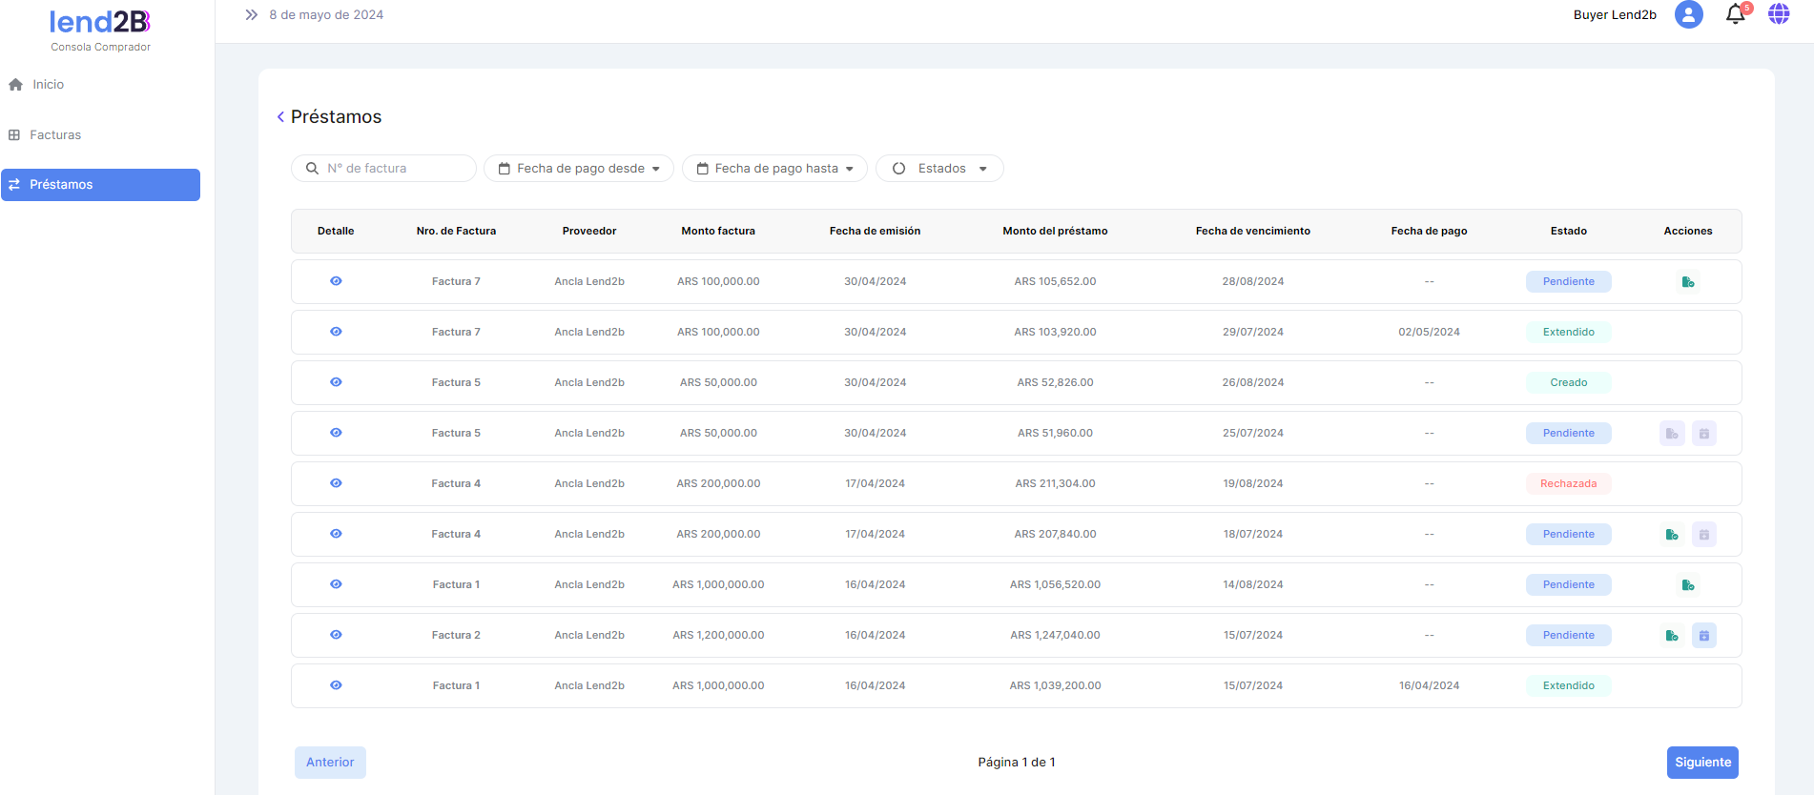The width and height of the screenshot is (1814, 795).
Task: View details via eye icon for Factura 2
Action: pyautogui.click(x=336, y=635)
